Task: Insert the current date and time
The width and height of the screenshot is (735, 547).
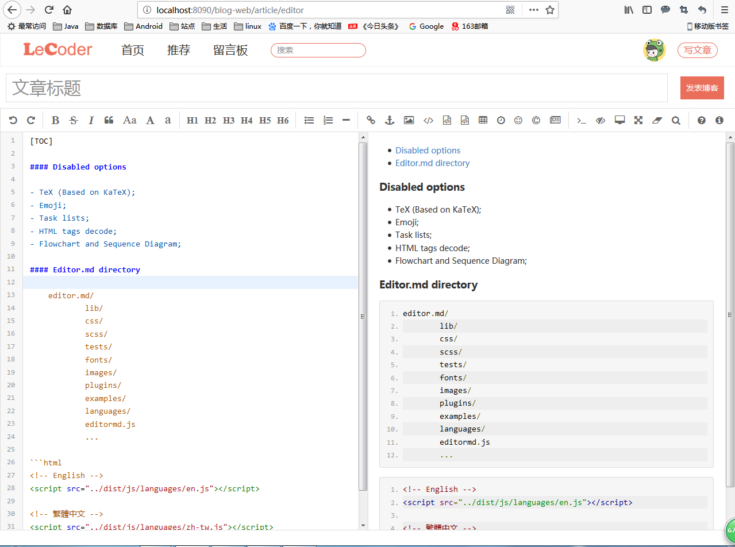Action: (501, 120)
